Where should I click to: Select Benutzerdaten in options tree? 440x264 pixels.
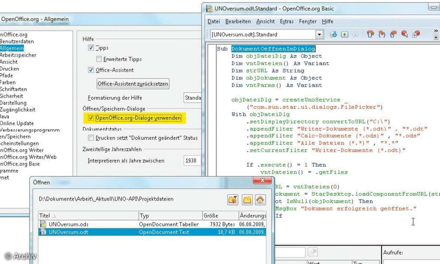17,41
